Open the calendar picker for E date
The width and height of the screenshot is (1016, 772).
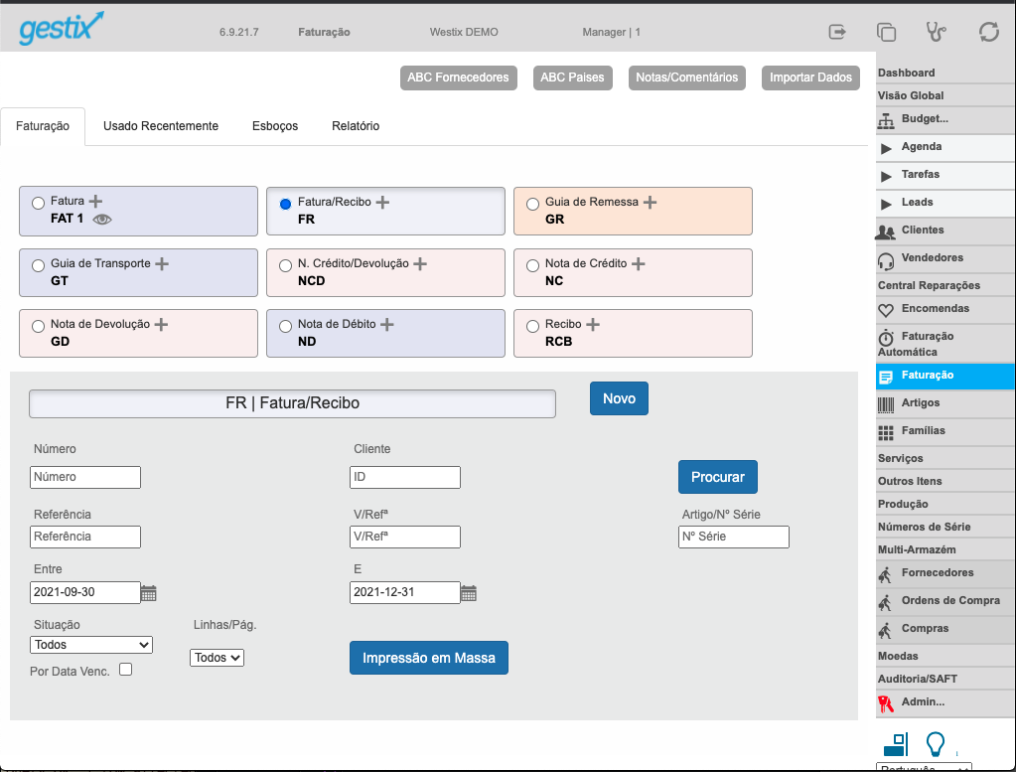point(469,593)
